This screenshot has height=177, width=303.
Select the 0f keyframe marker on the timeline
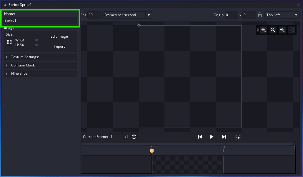pos(152,151)
